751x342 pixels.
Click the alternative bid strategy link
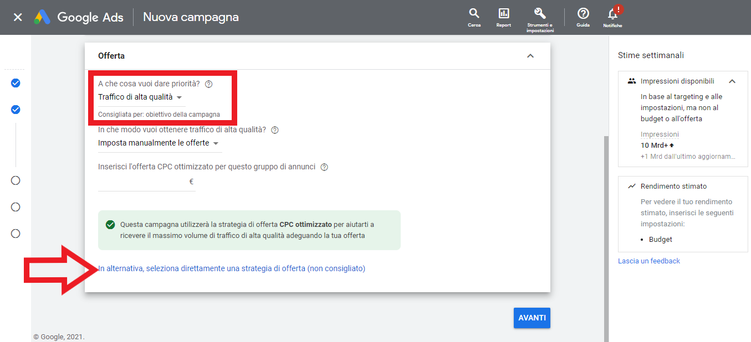pos(232,268)
